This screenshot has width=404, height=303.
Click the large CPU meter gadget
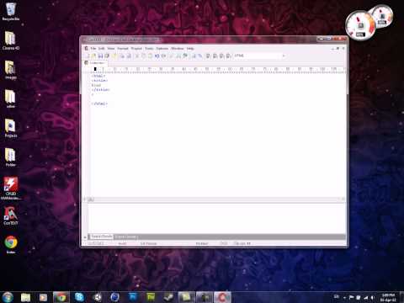click(360, 25)
